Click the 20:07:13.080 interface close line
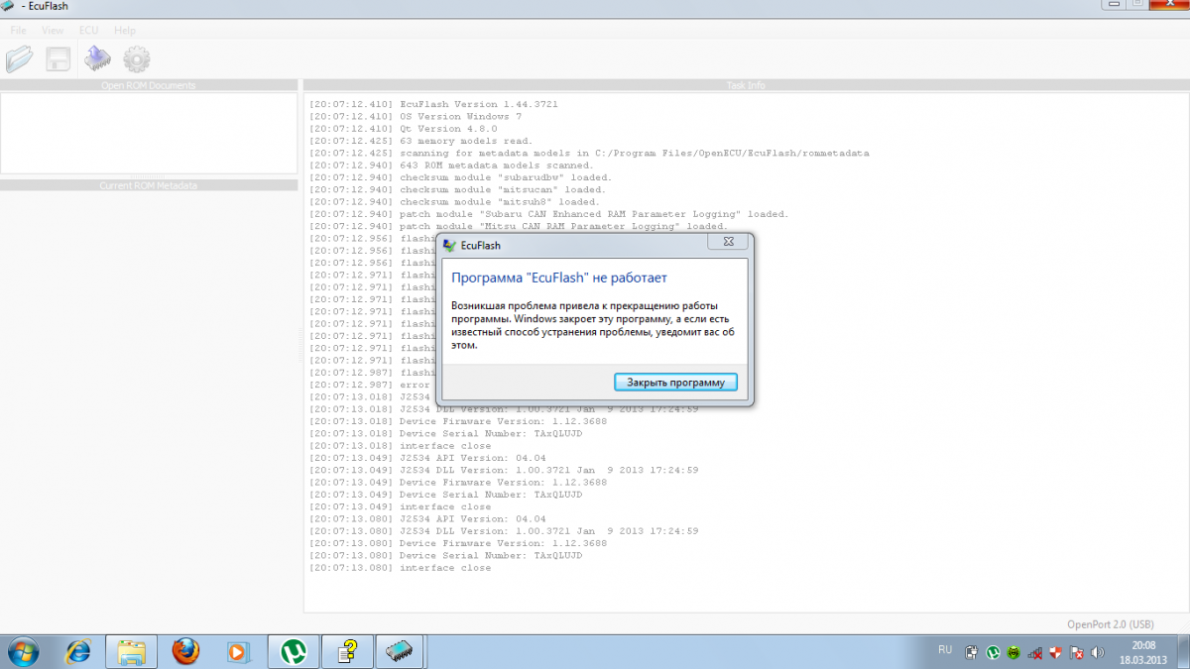The width and height of the screenshot is (1190, 669). [400, 568]
